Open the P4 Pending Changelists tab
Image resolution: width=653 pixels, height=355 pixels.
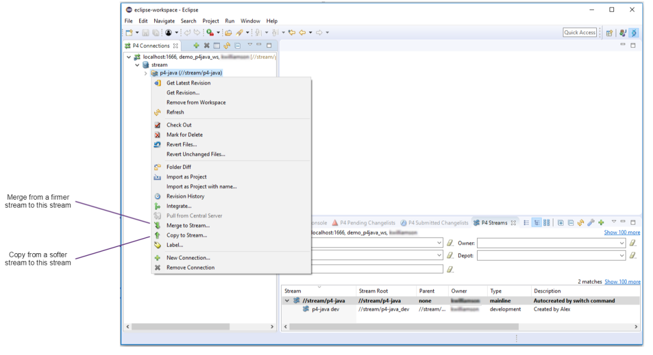367,223
